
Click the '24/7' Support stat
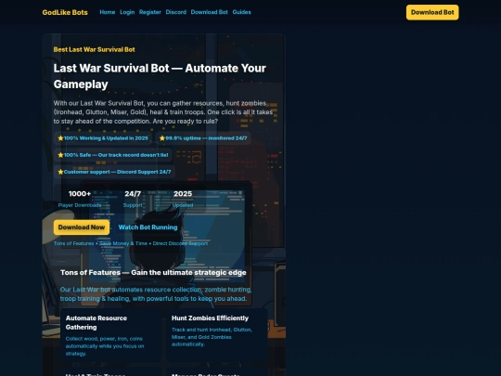point(133,199)
